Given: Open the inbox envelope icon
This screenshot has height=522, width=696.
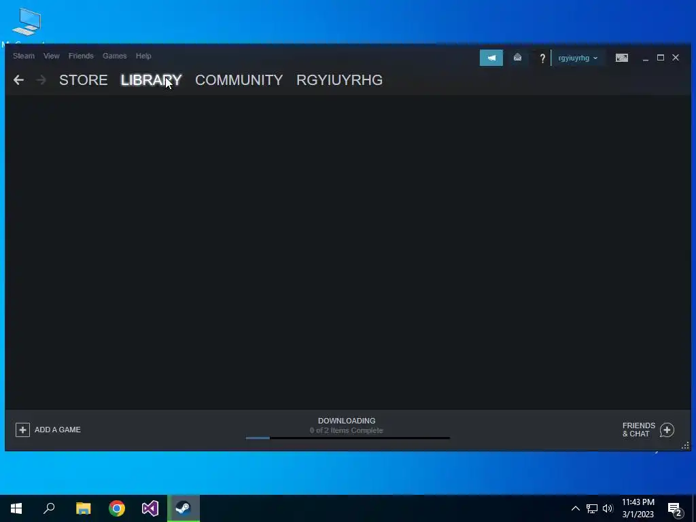Looking at the screenshot, I should [x=517, y=58].
